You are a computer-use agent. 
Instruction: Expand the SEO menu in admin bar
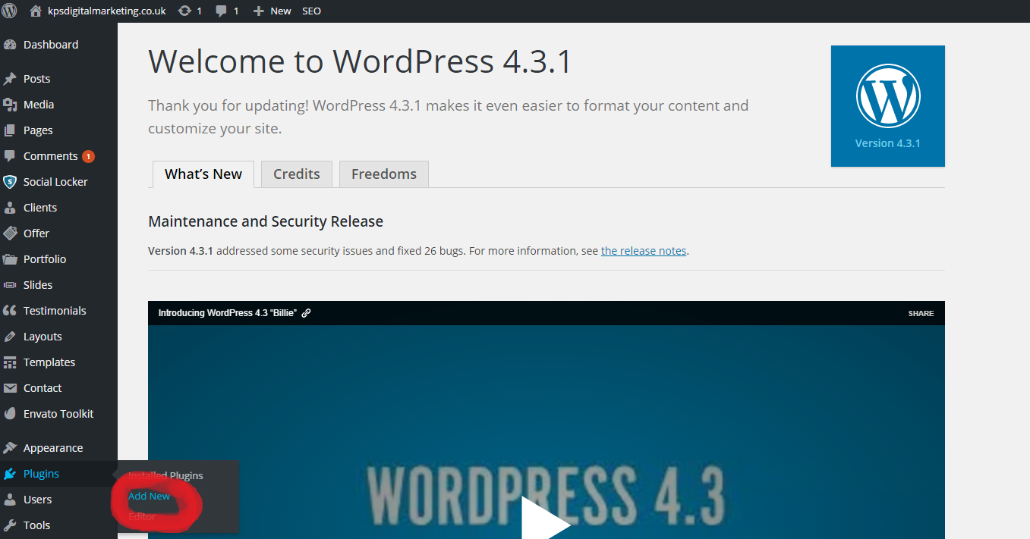(x=311, y=11)
